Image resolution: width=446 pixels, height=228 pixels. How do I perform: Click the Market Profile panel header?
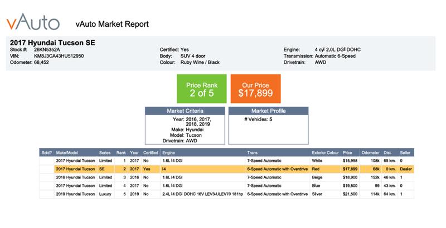(x=268, y=111)
